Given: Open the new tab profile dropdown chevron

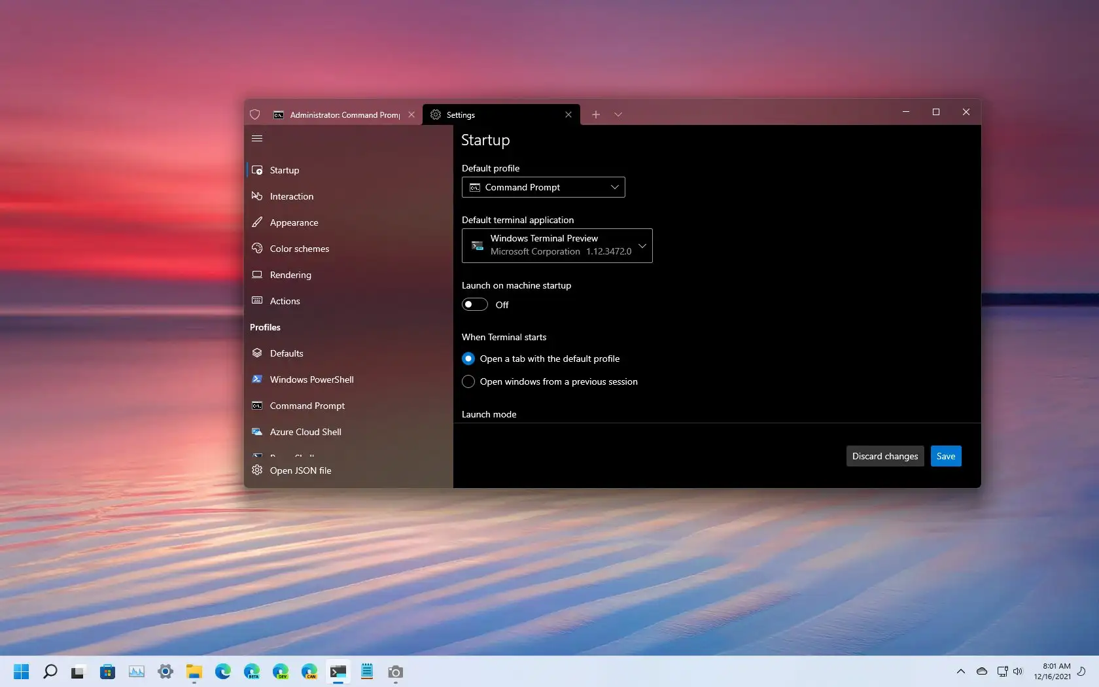Looking at the screenshot, I should pos(618,114).
